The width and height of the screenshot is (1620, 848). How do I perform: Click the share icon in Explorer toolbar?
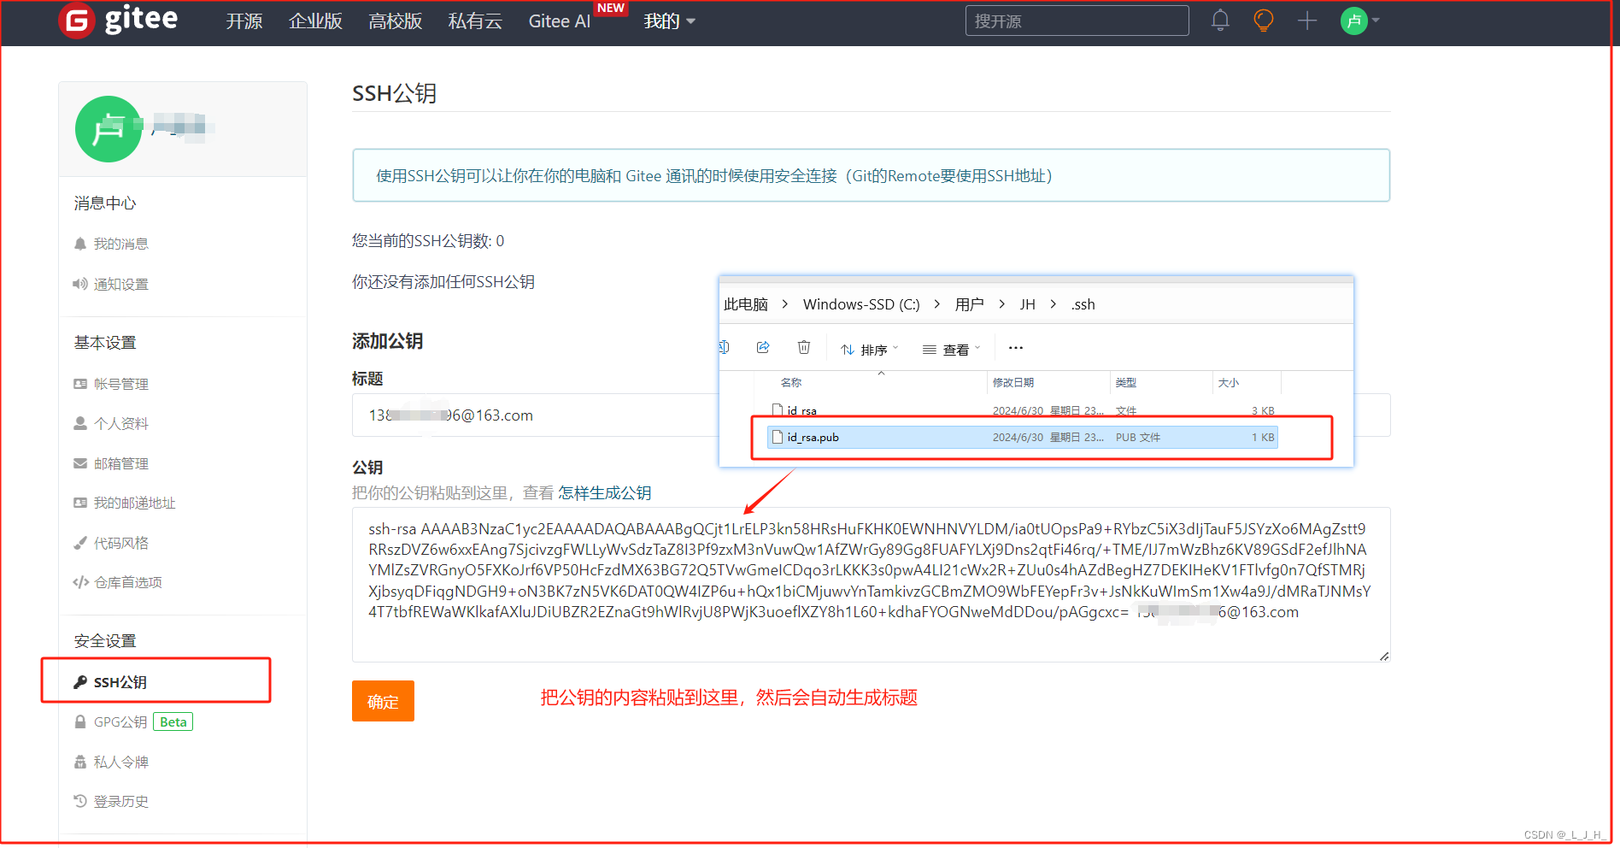(763, 347)
